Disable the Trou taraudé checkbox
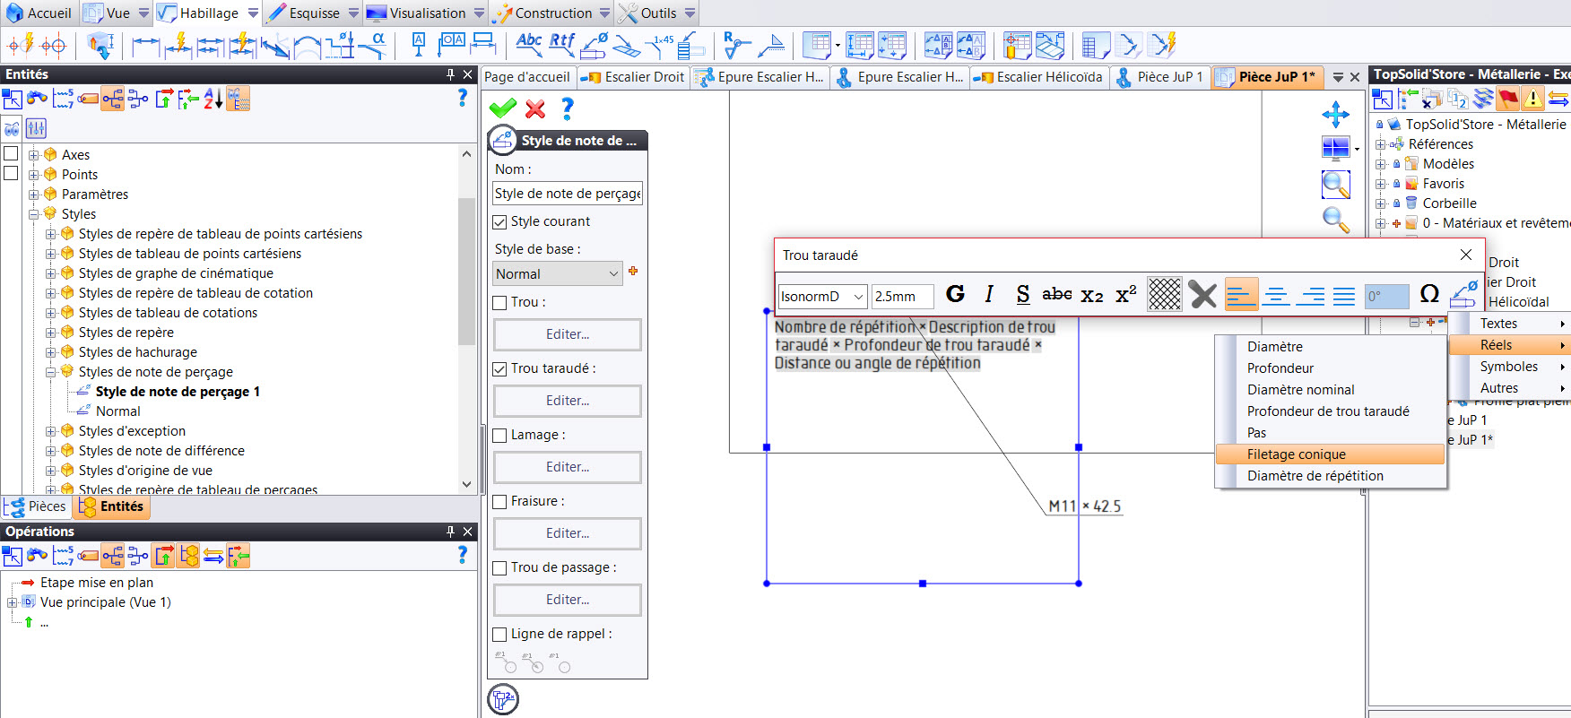This screenshot has height=718, width=1571. coord(500,369)
